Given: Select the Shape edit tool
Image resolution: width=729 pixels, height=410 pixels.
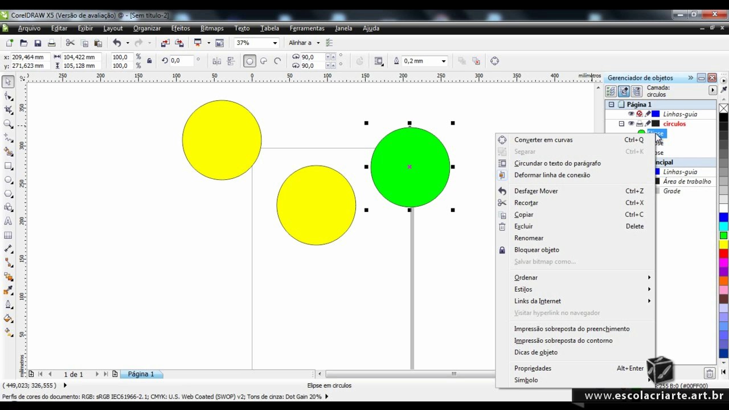Looking at the screenshot, I should point(8,96).
